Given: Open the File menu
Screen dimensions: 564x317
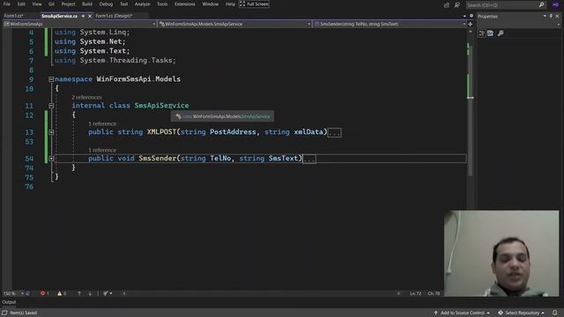Looking at the screenshot, I should pos(7,4).
